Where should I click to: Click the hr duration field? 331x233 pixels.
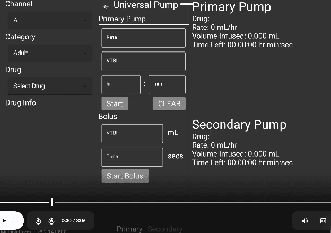pyautogui.click(x=121, y=85)
